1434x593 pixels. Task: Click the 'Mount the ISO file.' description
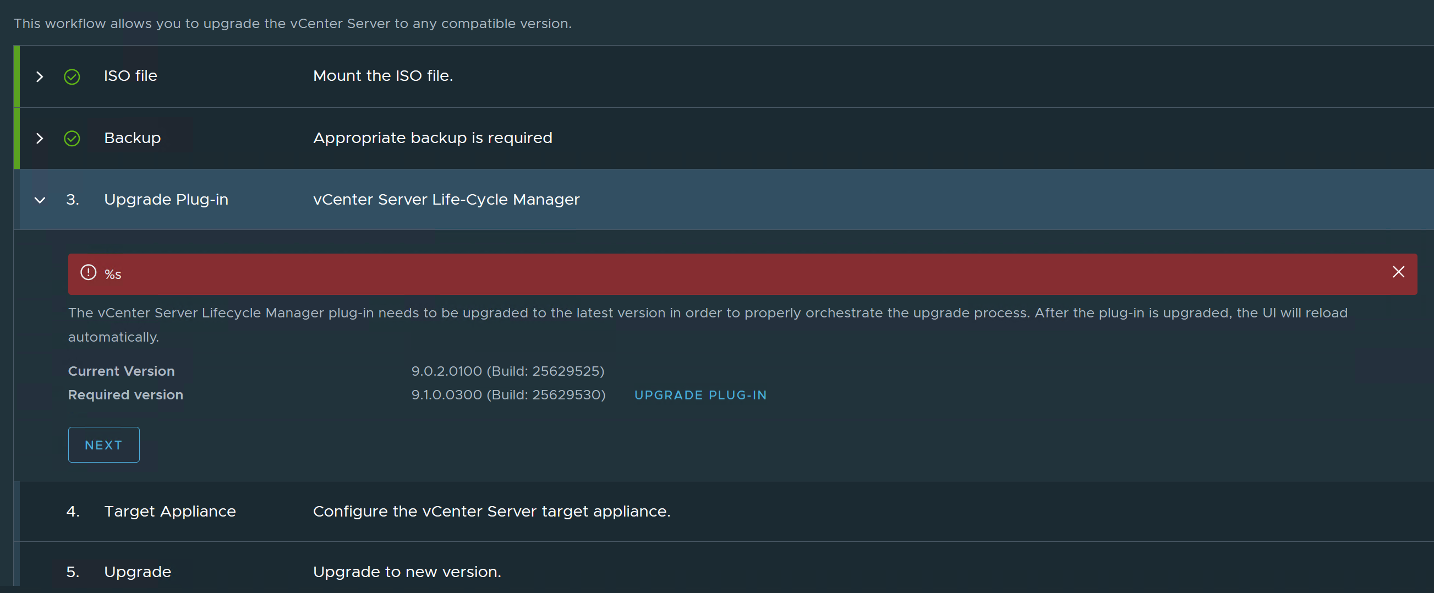coord(383,76)
